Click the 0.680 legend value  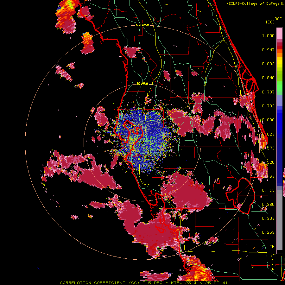(x=268, y=120)
